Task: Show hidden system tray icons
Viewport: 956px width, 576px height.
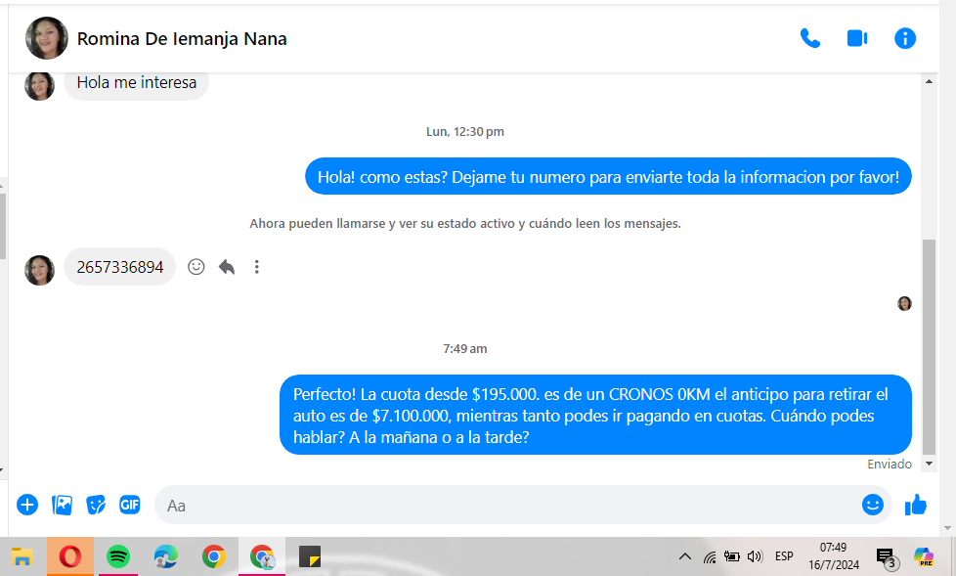Action: [685, 556]
